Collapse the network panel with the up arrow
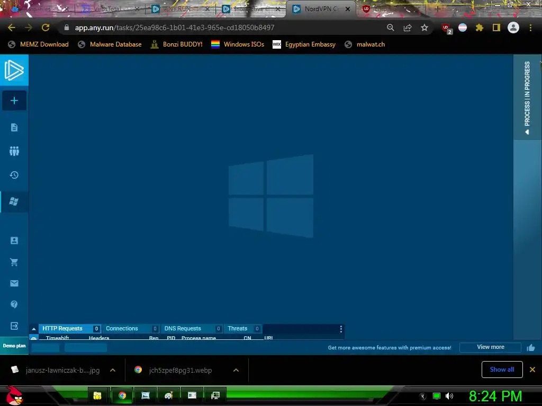542x406 pixels. (33, 329)
